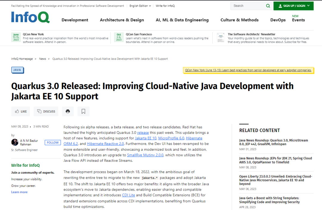Open the MicroProfile 6.0 link
The height and width of the screenshot is (210, 322).
171,138
